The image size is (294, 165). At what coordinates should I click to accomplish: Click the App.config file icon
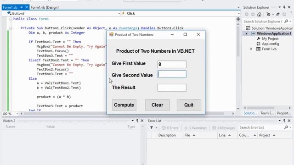click(258, 44)
